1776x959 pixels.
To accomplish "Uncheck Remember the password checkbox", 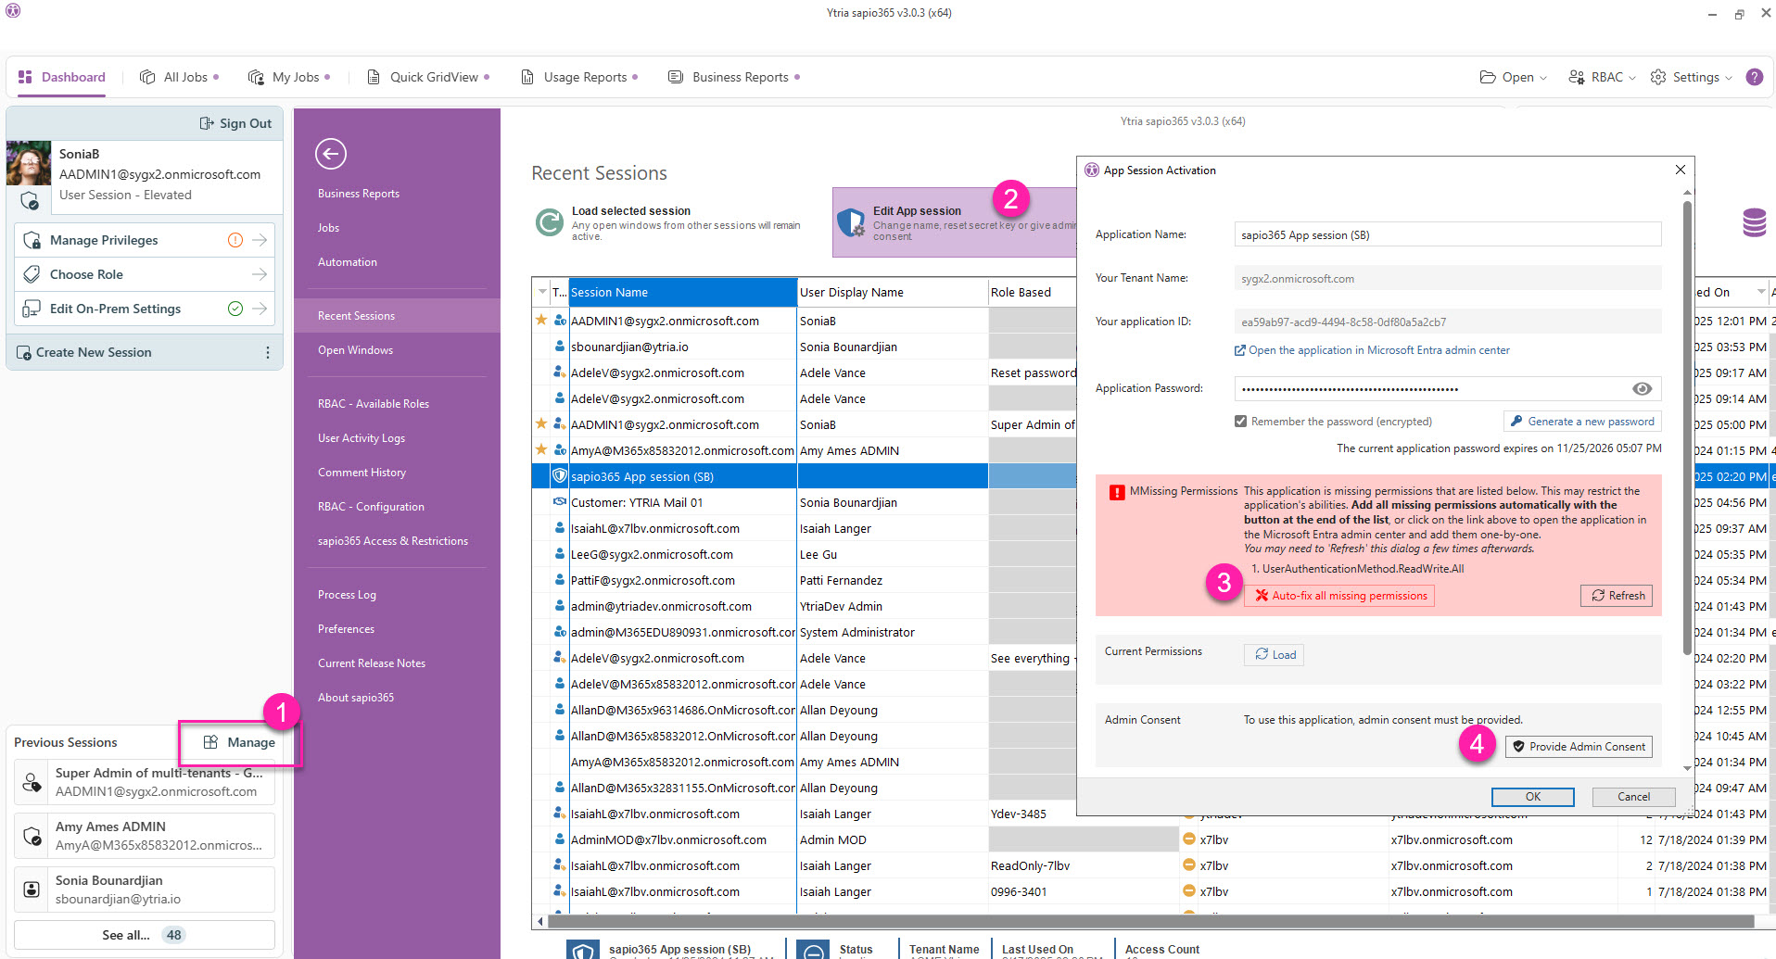I will tap(1240, 422).
